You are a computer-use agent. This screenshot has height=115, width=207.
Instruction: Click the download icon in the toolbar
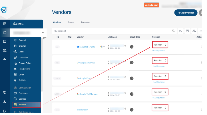coord(201,31)
